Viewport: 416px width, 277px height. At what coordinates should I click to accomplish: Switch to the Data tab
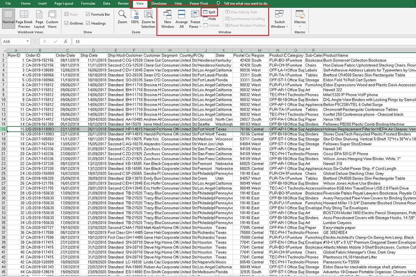[107, 3]
